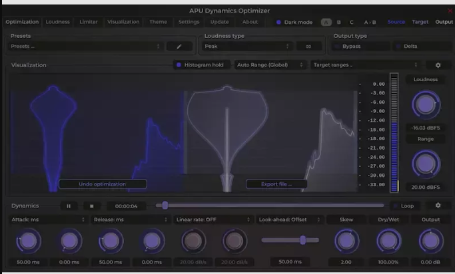
Task: Click the second disabled Linear rate knob
Action: tap(234, 241)
